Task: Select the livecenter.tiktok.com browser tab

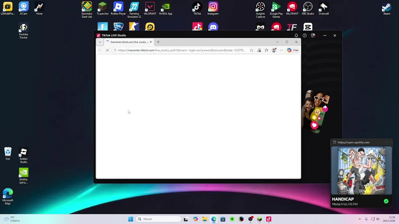Action: coord(128,42)
